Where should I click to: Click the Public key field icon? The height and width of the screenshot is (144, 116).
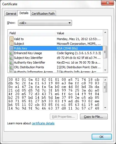pyautogui.click(x=11, y=48)
